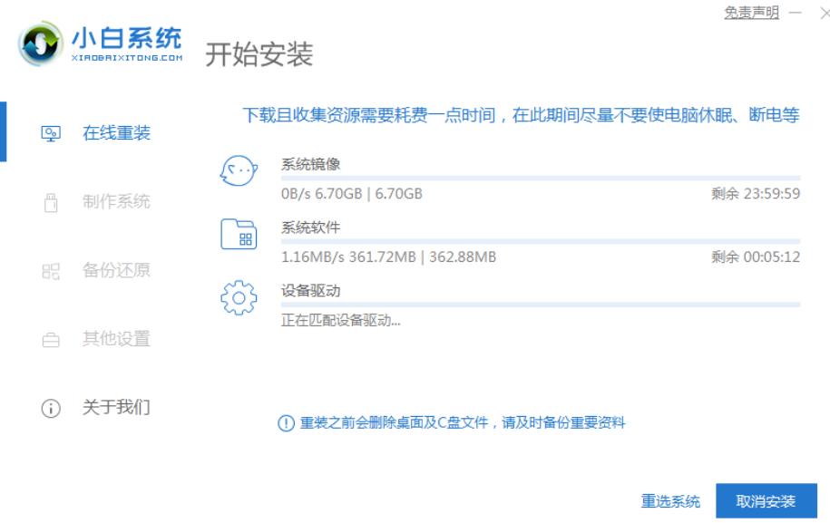
Task: Switch to 制作系统 sidebar item
Action: click(116, 202)
